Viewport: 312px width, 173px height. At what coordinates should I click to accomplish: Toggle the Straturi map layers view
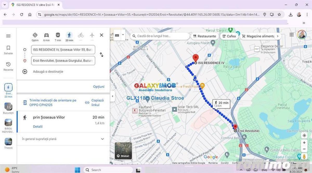(x=123, y=151)
